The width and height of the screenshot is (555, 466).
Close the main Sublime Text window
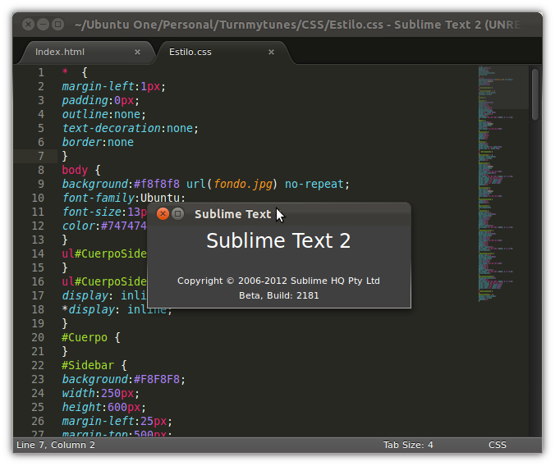[28, 25]
